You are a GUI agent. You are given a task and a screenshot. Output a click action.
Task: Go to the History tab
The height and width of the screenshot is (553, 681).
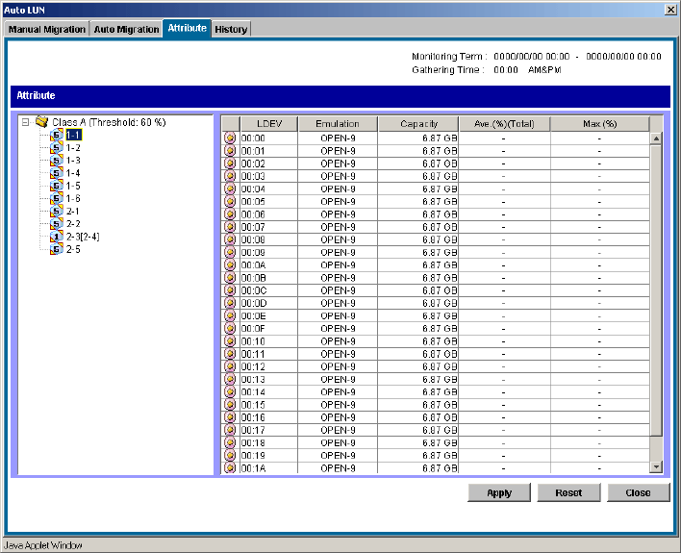[231, 30]
